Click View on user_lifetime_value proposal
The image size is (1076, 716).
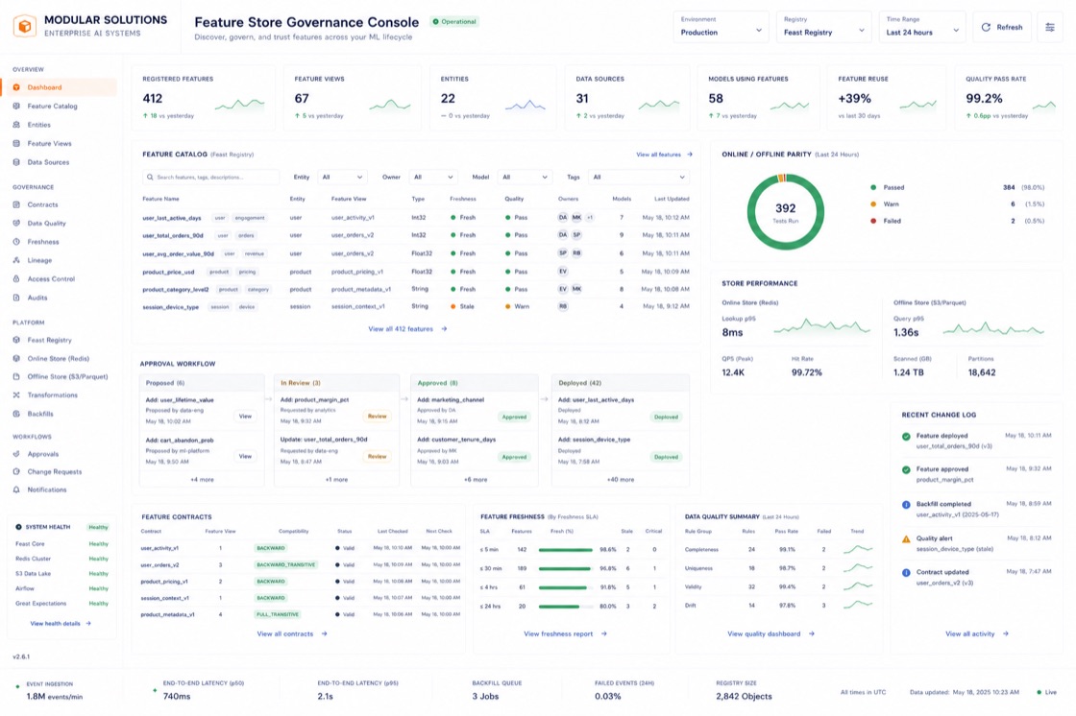pos(245,417)
